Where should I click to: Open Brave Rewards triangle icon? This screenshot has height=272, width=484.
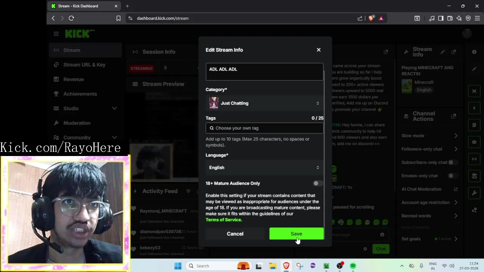pos(381,18)
